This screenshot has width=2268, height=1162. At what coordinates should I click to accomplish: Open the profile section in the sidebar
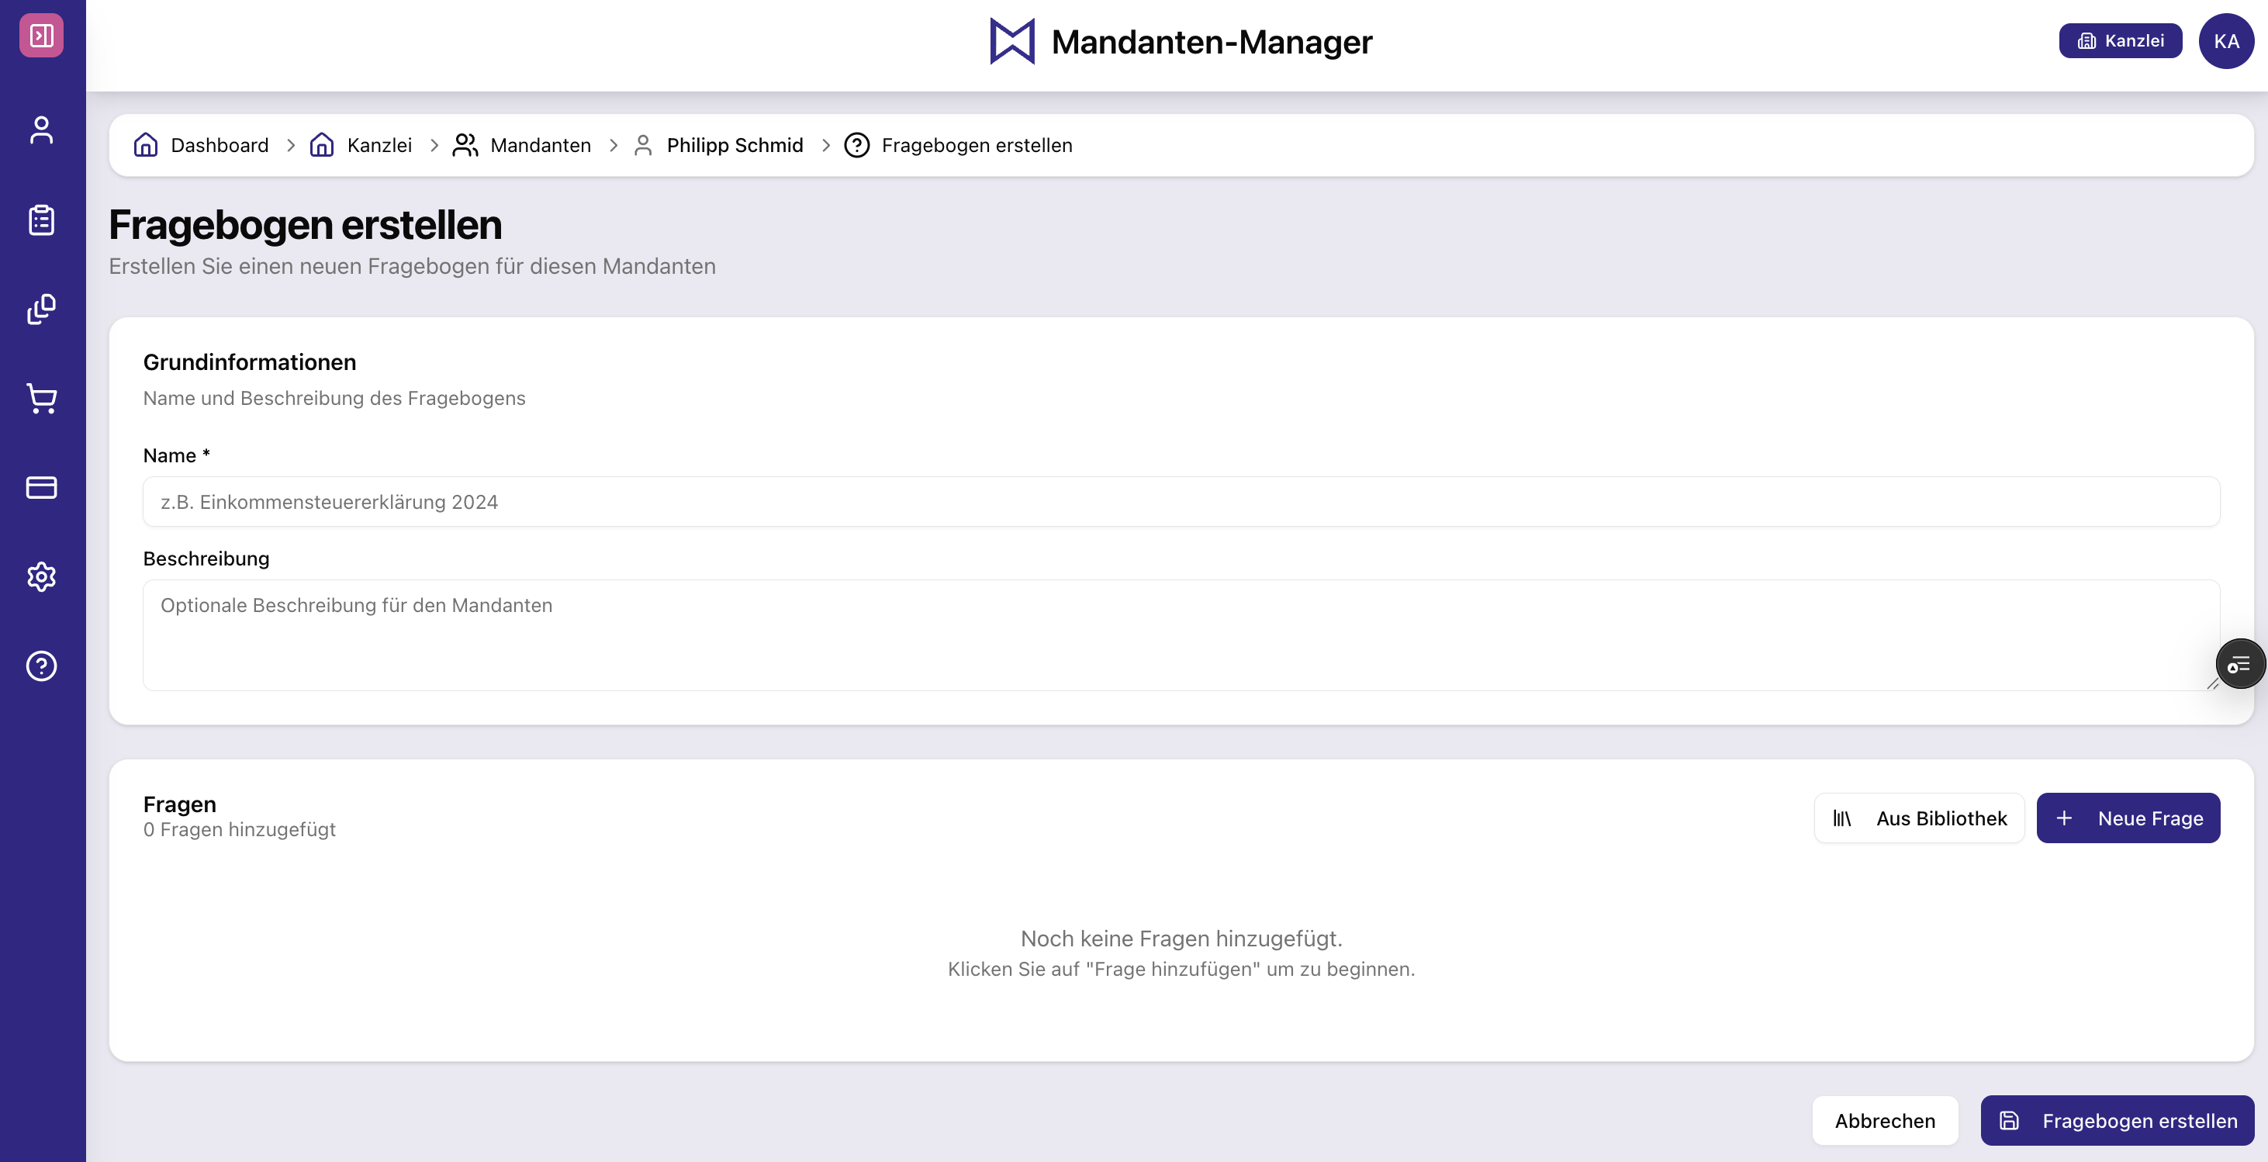click(x=41, y=130)
